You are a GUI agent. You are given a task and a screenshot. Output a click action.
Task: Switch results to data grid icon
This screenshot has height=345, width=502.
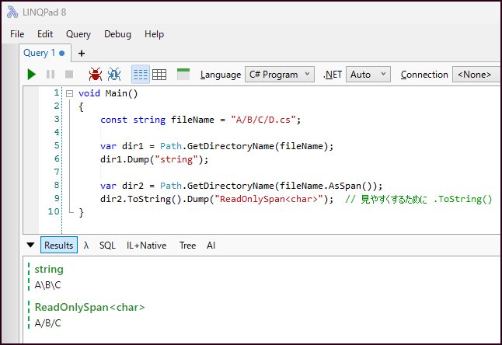[159, 75]
